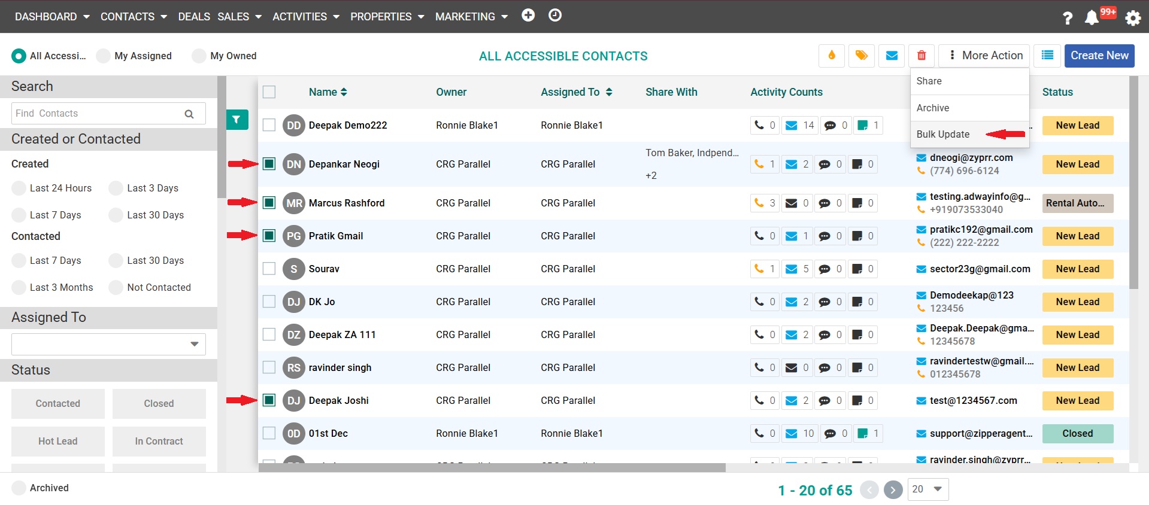1149x505 pixels.
Task: Choose Bulk Update from the menu
Action: point(942,134)
